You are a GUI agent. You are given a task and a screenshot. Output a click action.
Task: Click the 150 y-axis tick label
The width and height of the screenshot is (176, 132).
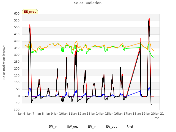click(x=17, y=75)
